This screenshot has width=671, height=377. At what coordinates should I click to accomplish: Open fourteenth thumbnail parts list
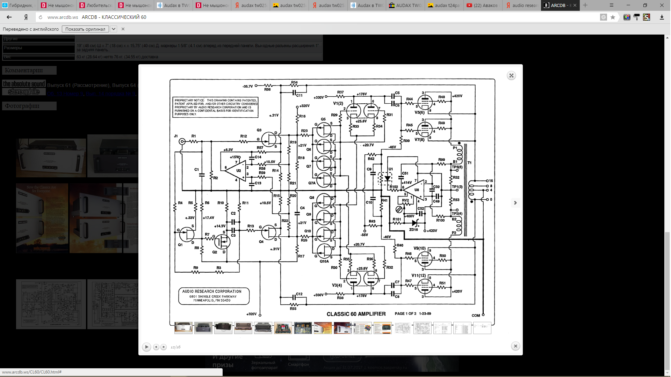[442, 328]
